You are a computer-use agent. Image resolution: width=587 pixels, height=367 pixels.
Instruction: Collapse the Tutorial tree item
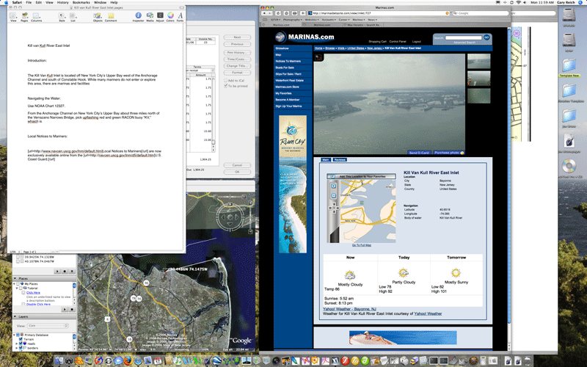coord(17,288)
